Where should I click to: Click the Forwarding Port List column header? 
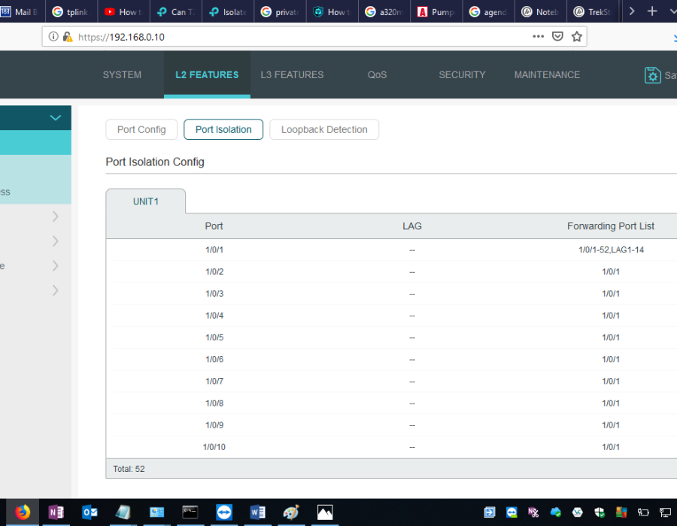click(x=611, y=226)
